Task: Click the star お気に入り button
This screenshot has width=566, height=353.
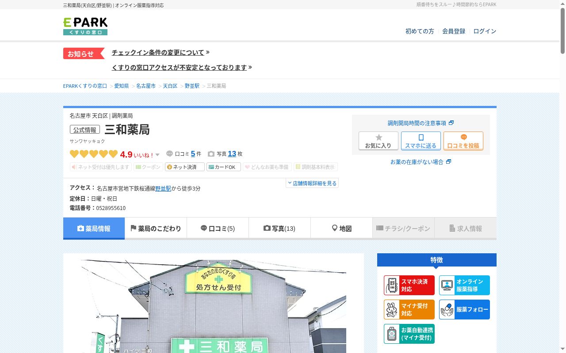Action: pos(379,141)
